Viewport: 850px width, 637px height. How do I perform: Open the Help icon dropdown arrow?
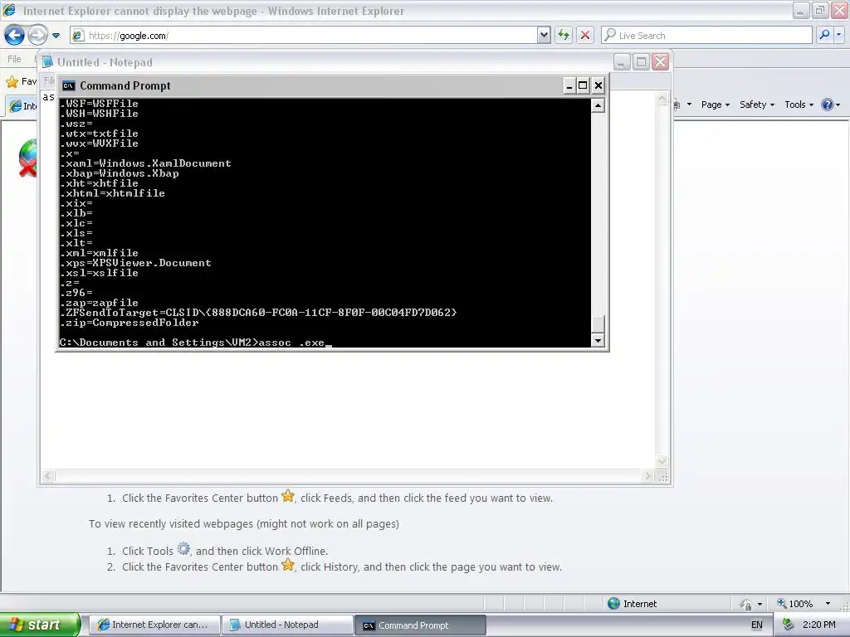(x=838, y=105)
